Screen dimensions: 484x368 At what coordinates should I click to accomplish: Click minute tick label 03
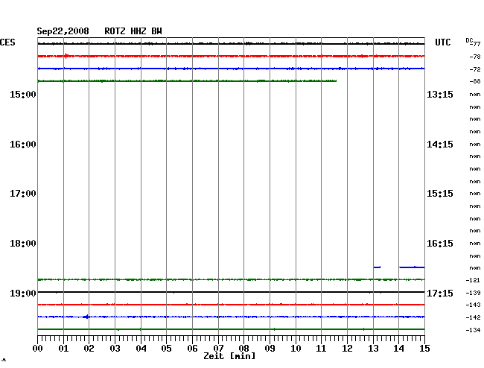(115, 349)
